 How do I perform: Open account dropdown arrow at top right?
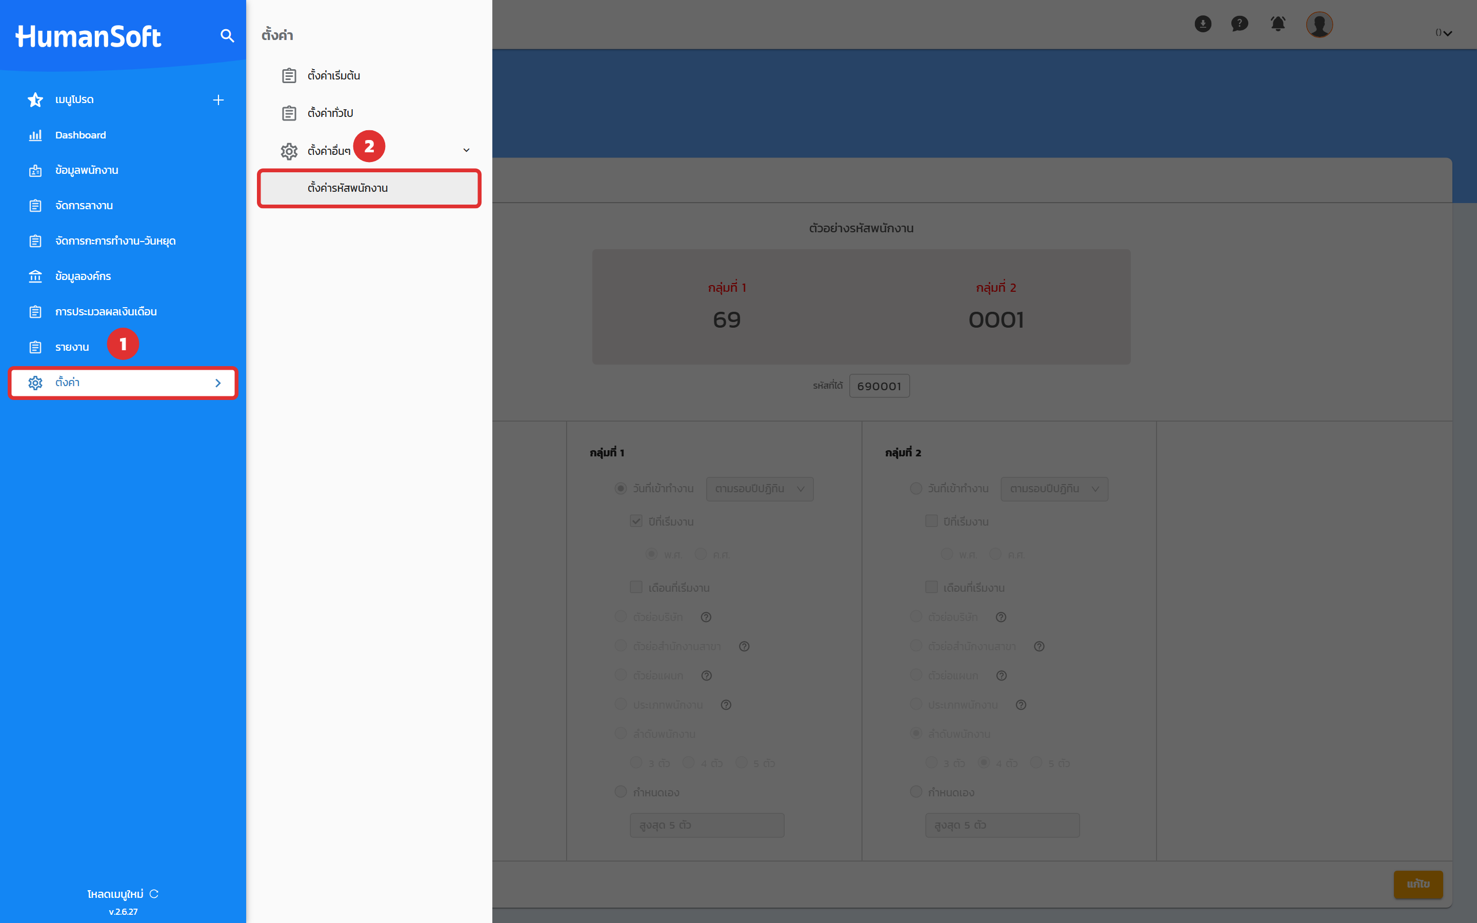[1448, 33]
